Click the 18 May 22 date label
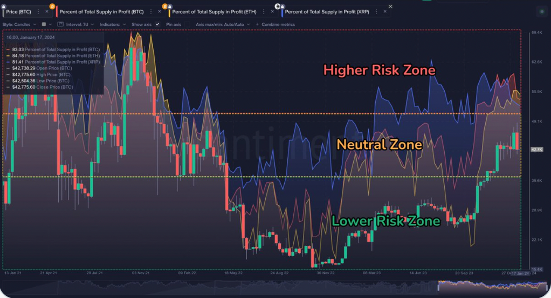Viewport: 551px width, 298px height. click(233, 273)
